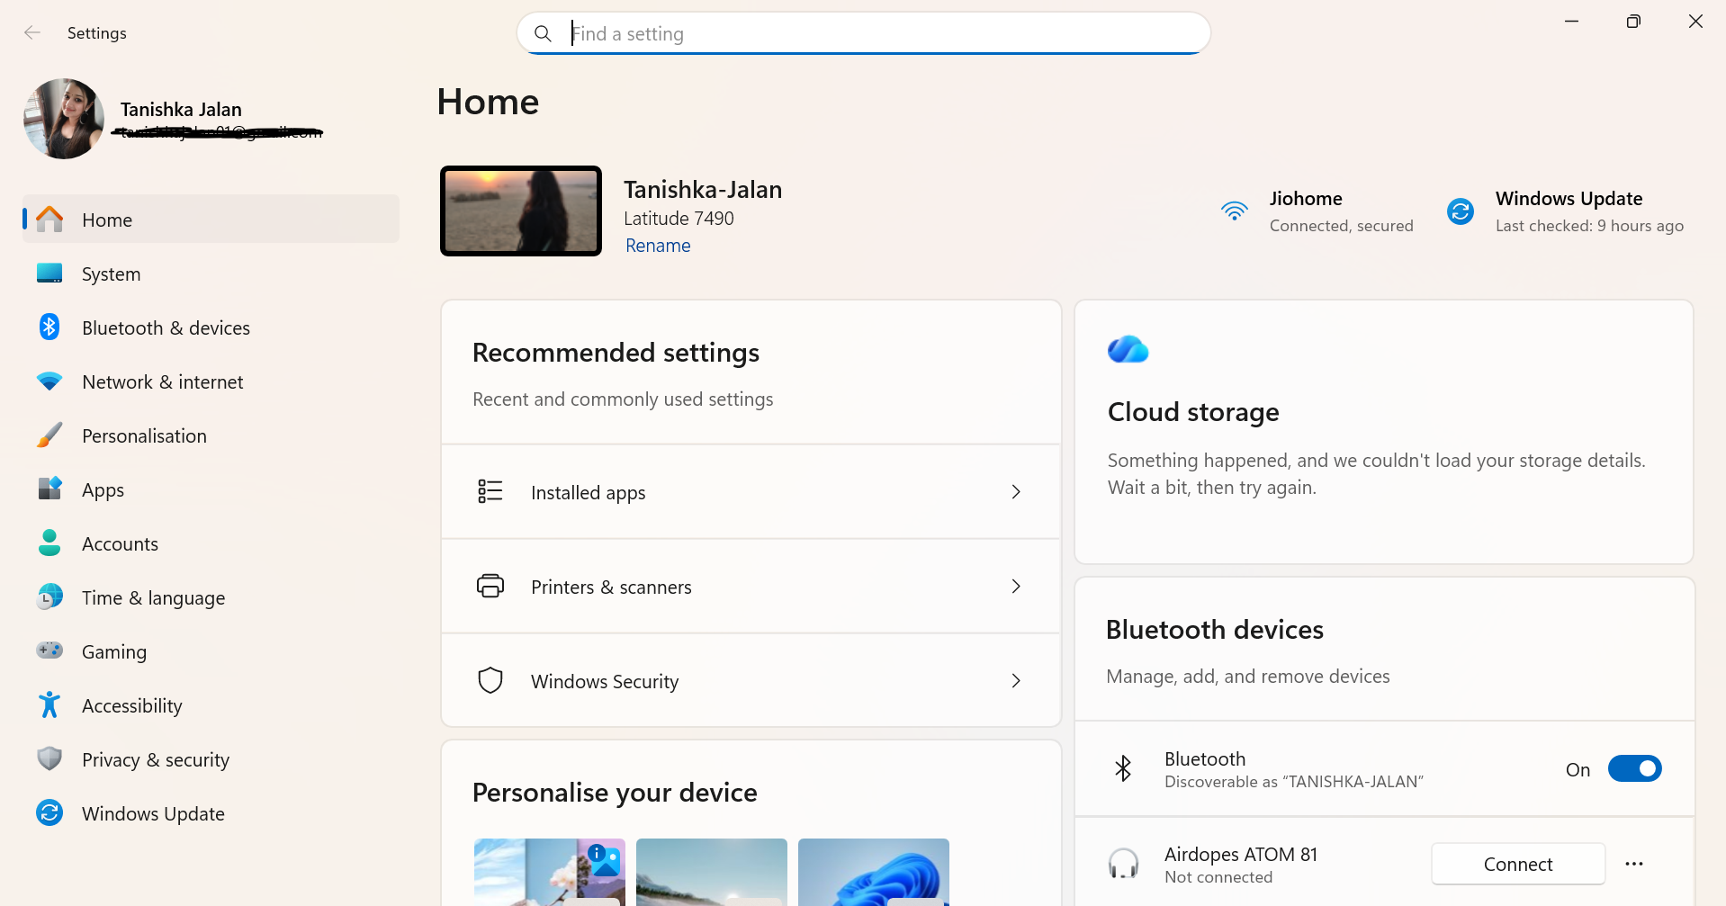Go to Bluetooth & devices section
The image size is (1726, 906).
(x=211, y=327)
